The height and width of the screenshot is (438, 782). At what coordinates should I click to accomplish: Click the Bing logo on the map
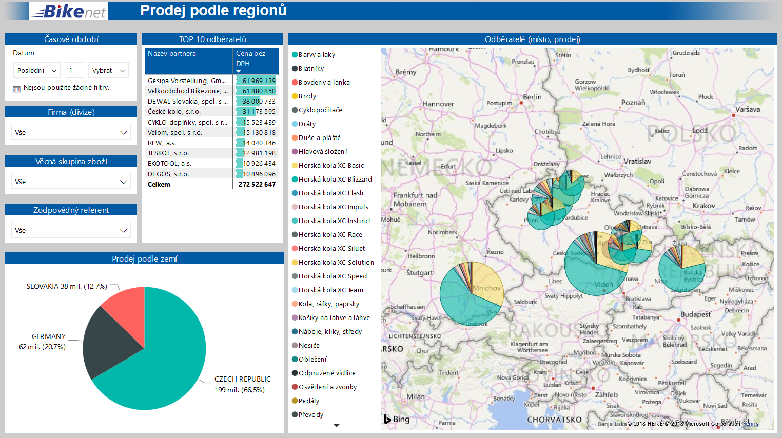pyautogui.click(x=397, y=419)
